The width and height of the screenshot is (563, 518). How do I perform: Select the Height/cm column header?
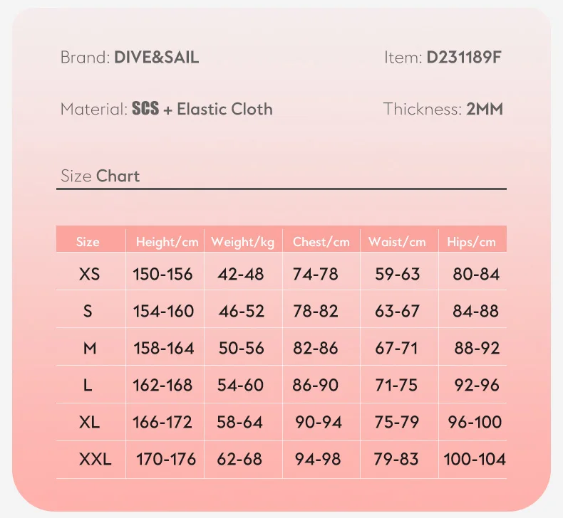(167, 242)
